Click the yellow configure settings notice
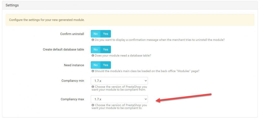Viewport: 260px width, 120px height. (x=130, y=20)
